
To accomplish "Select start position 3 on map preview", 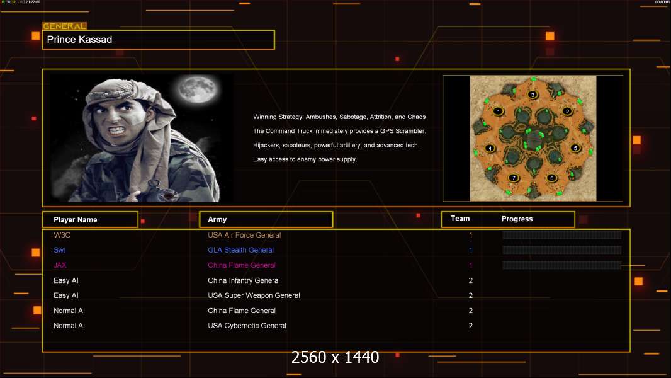I will 533,94.
